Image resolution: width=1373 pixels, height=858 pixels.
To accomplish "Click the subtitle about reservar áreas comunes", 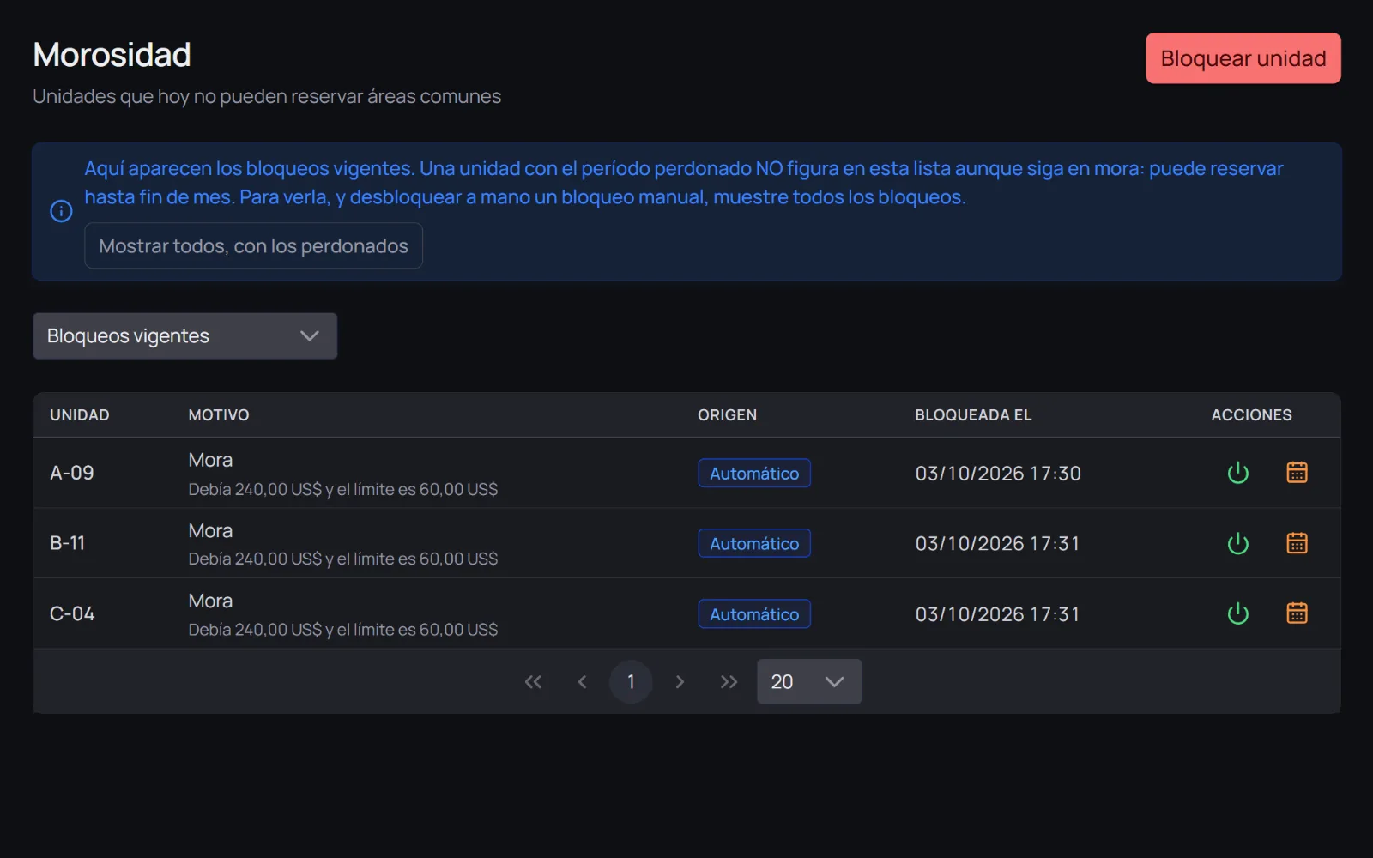I will 267,96.
